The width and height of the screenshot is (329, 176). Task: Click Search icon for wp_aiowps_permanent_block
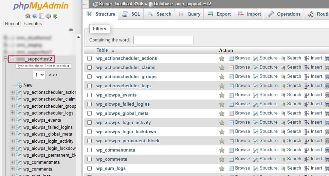283,141
